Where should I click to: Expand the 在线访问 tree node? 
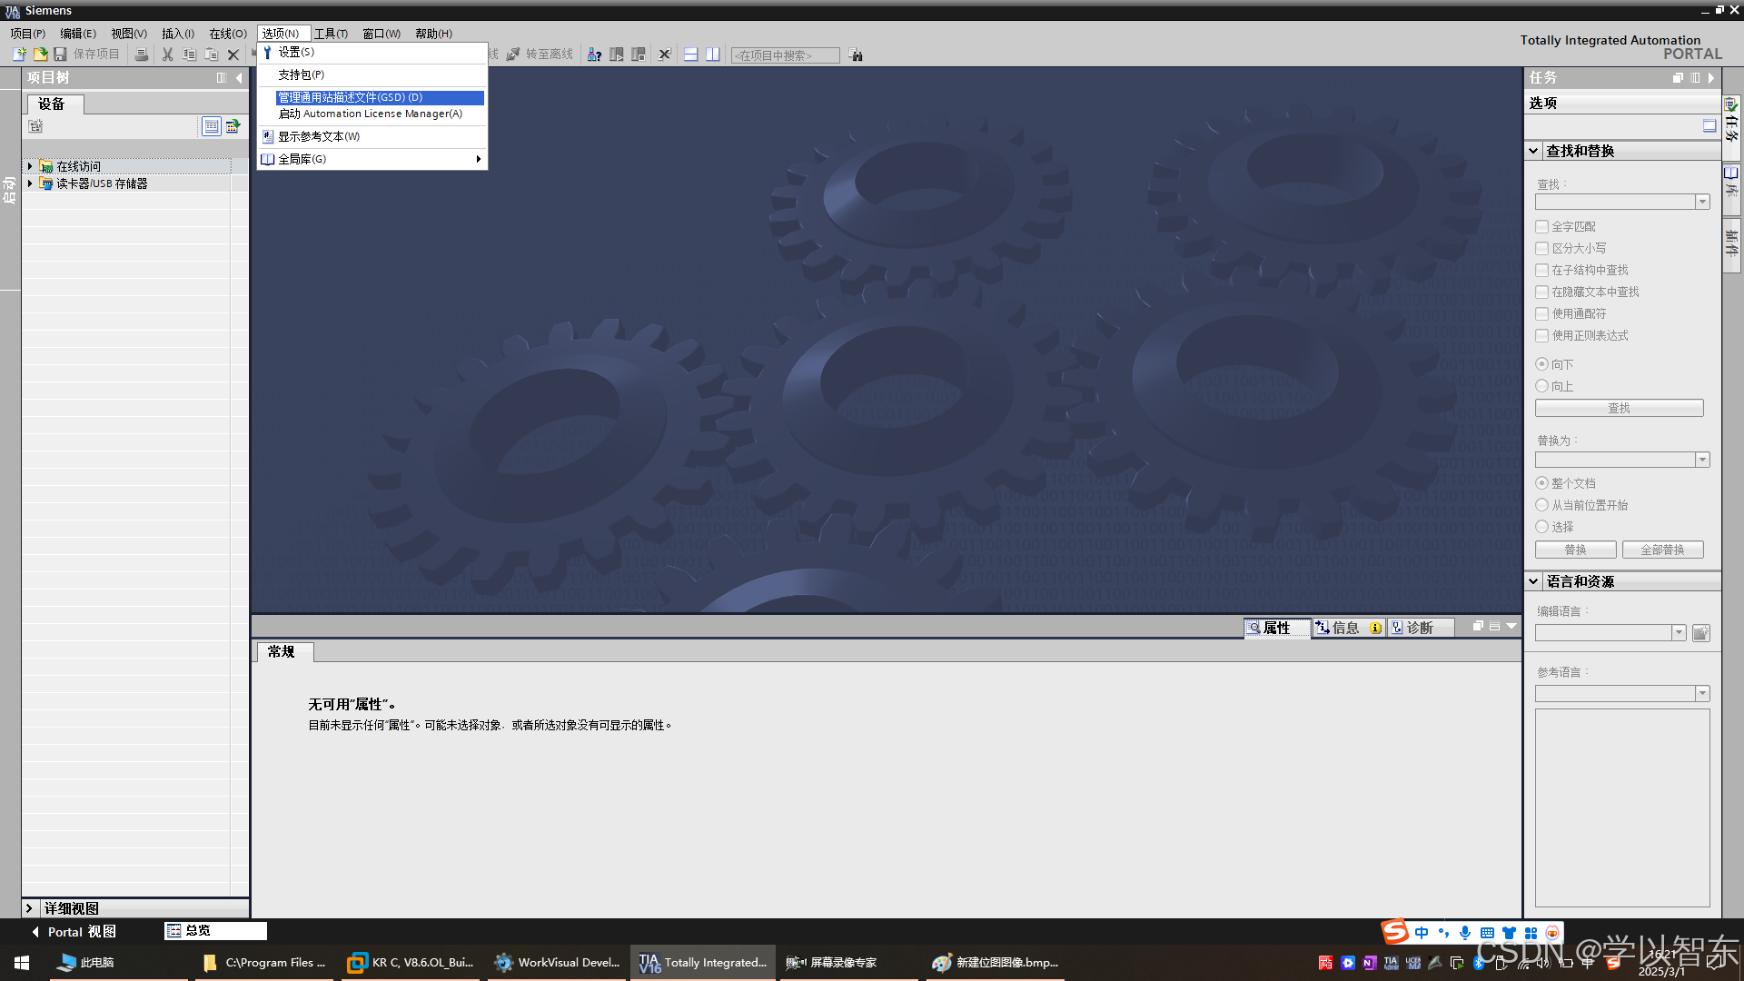[30, 166]
